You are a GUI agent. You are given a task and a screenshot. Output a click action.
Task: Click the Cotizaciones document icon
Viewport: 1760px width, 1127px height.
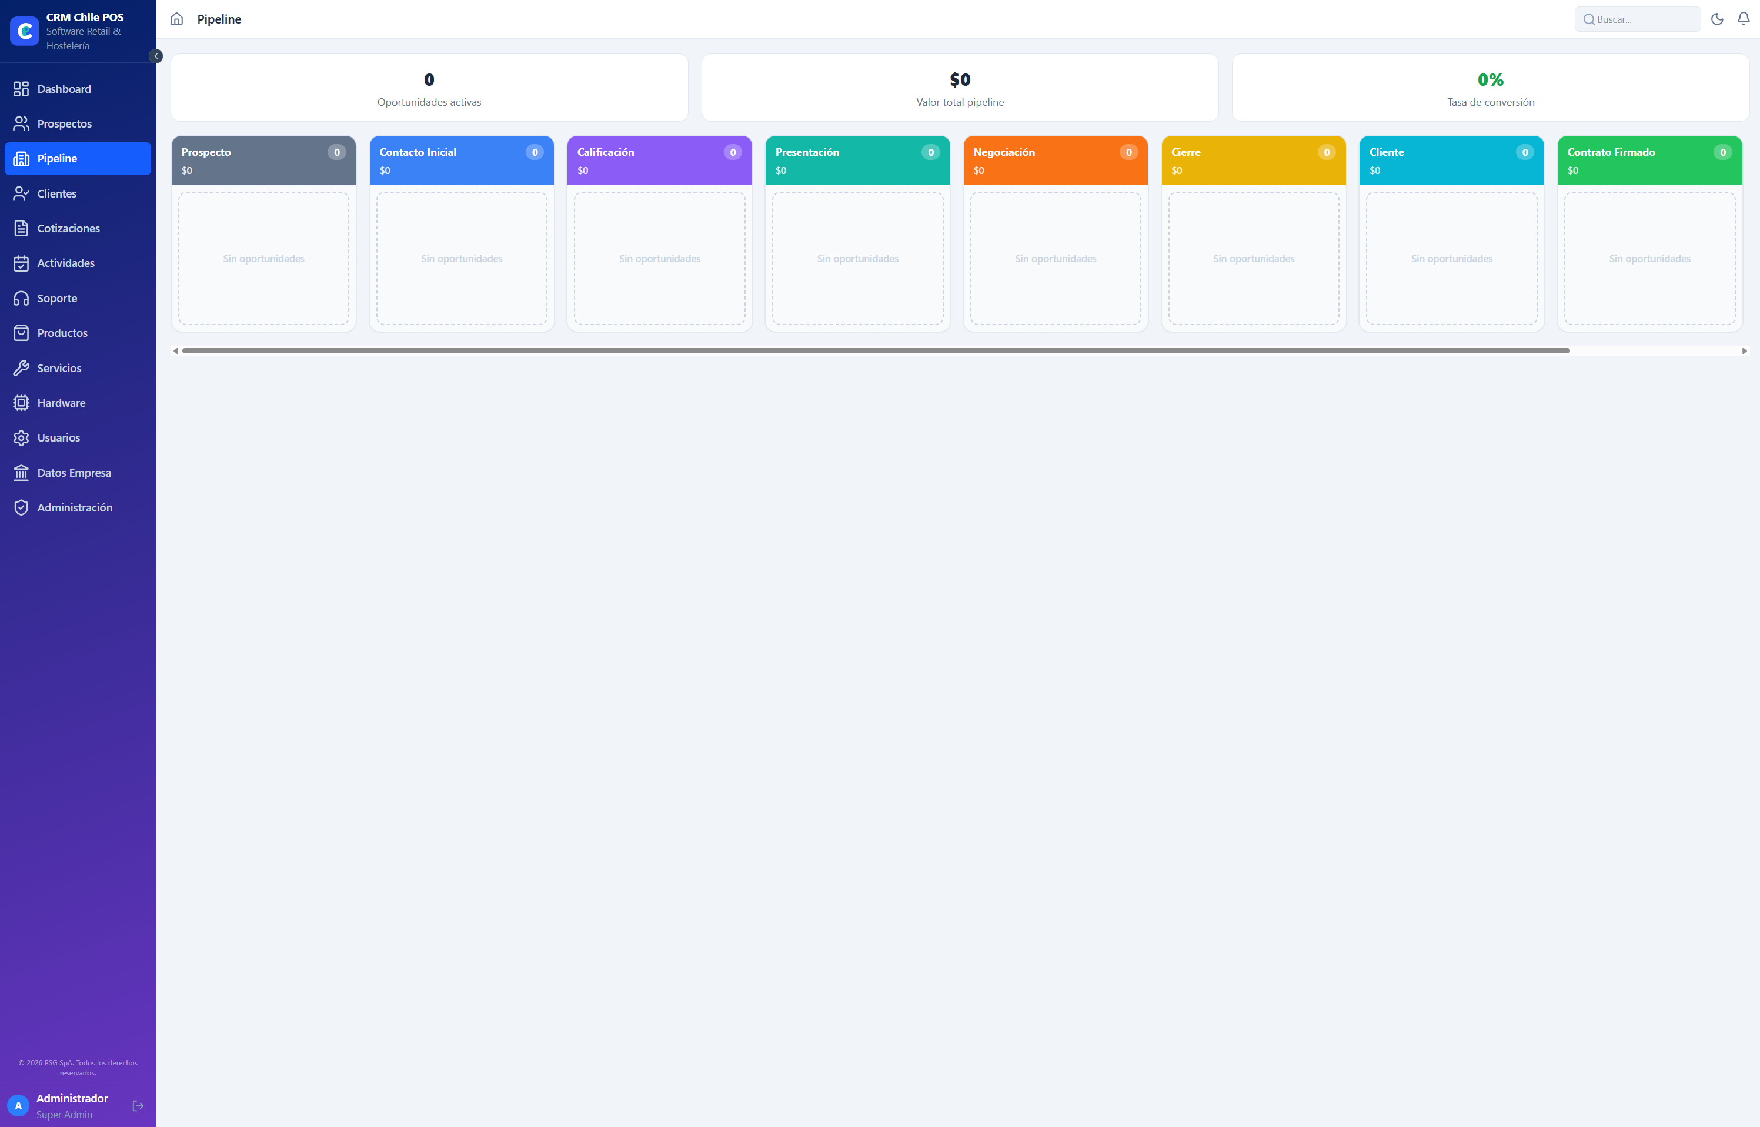coord(21,228)
